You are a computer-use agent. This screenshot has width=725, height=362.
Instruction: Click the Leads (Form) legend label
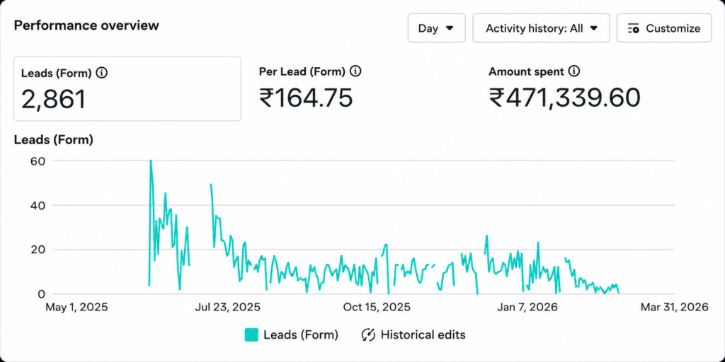[x=300, y=334]
